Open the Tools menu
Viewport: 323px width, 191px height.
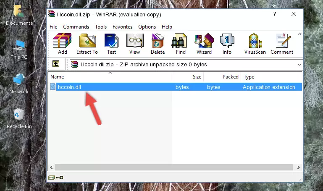[x=101, y=27]
